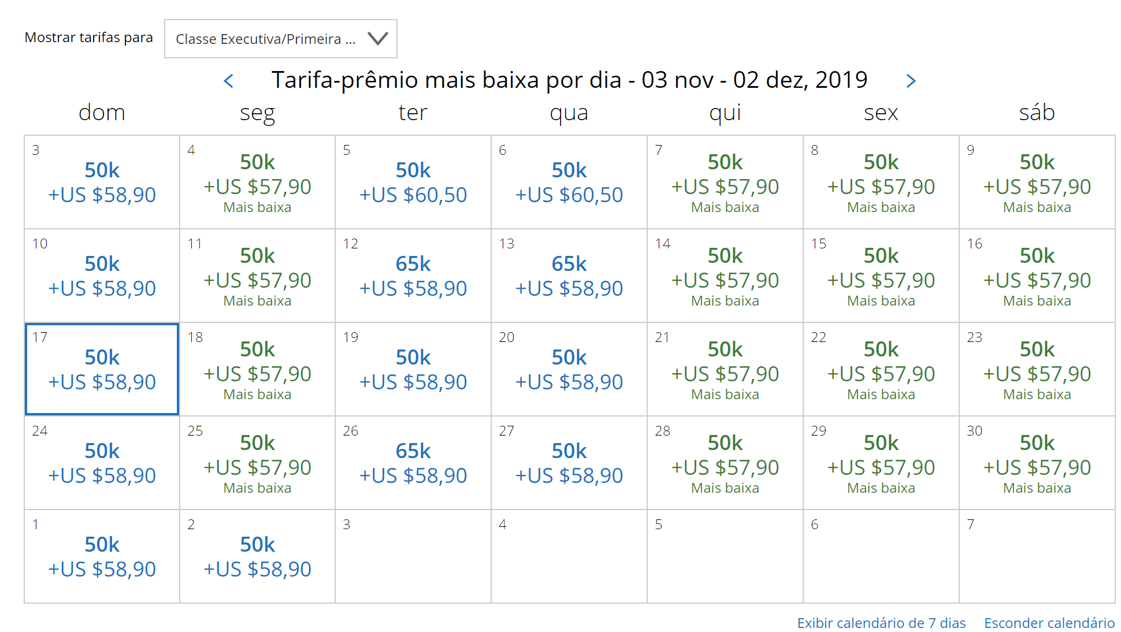Go to previous month with left arrow
The width and height of the screenshot is (1121, 632).
[x=229, y=81]
